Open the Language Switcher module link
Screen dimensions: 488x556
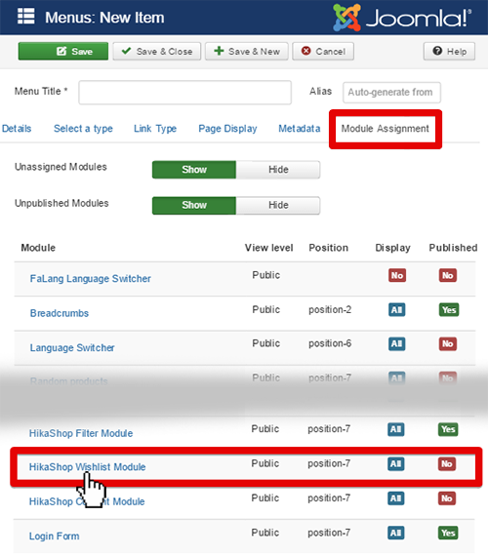72,348
